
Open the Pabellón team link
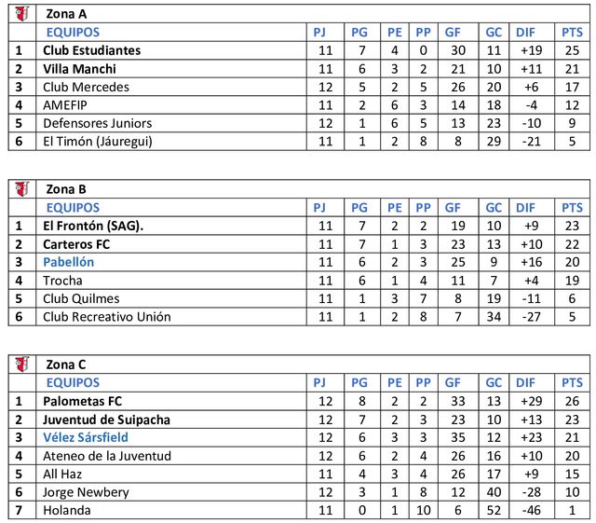(x=68, y=262)
